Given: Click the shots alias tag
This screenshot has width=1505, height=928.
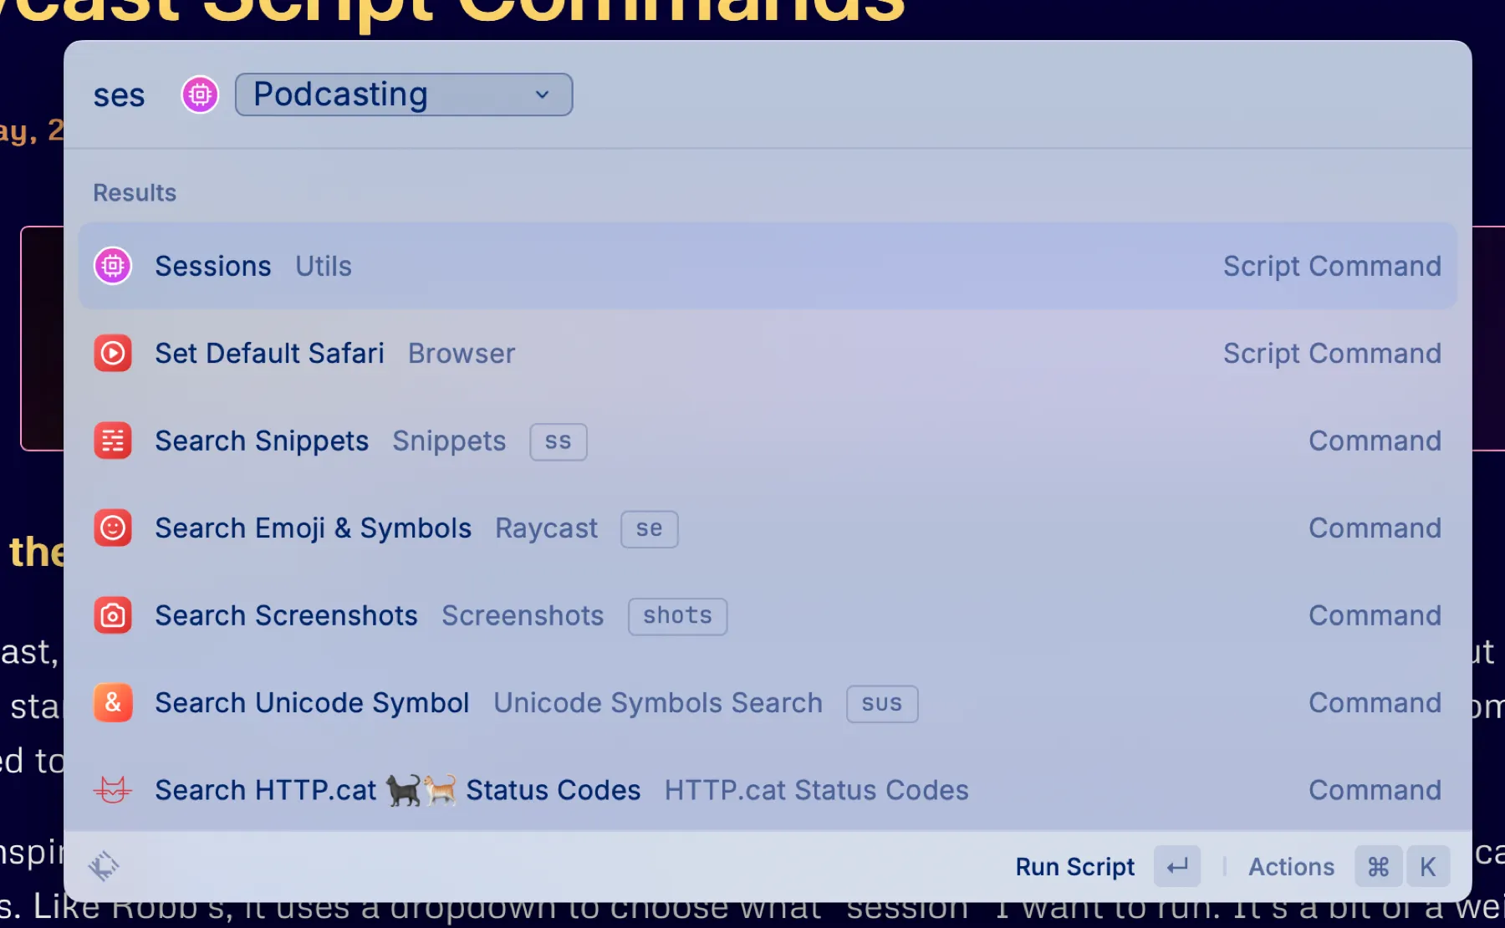Looking at the screenshot, I should point(677,616).
